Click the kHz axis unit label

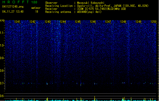pyautogui.click(x=2, y=20)
